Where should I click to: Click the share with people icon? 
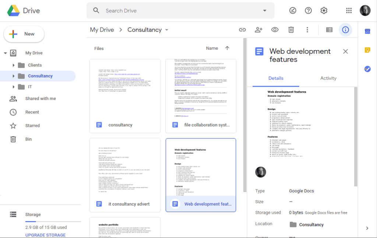click(258, 30)
